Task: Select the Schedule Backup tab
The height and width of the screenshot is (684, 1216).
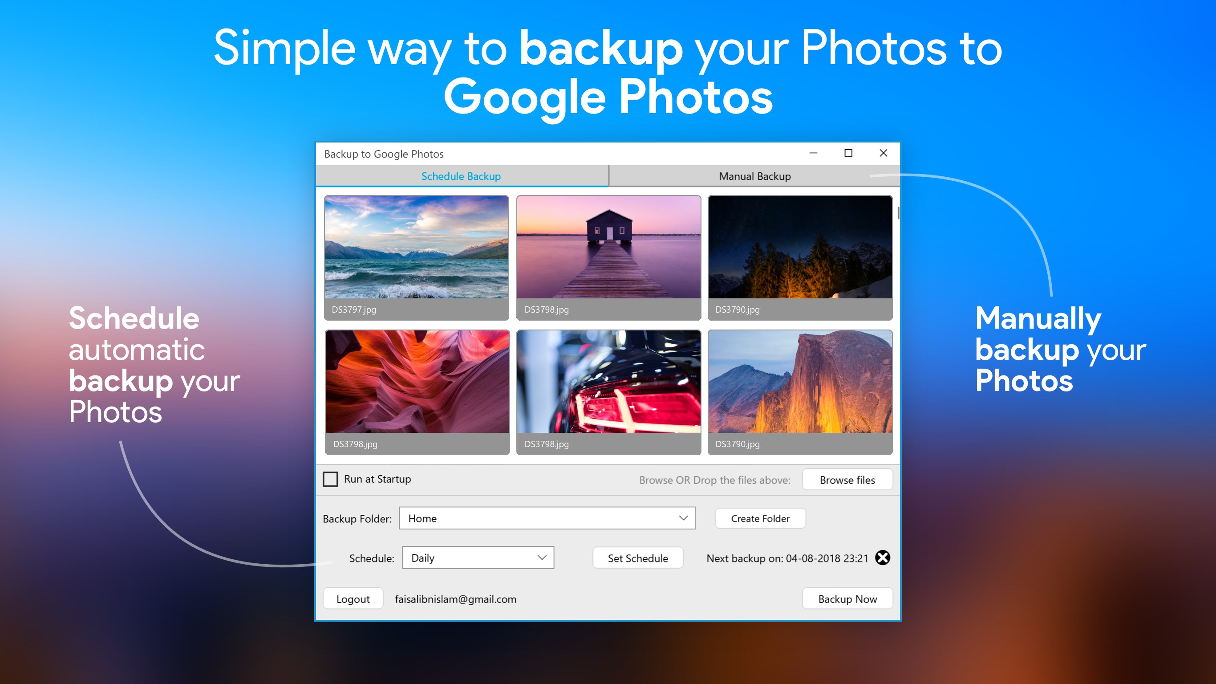Action: 461,176
